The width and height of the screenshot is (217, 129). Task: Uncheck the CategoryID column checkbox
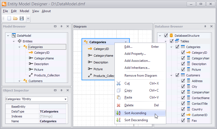pyautogui.click(x=183, y=53)
